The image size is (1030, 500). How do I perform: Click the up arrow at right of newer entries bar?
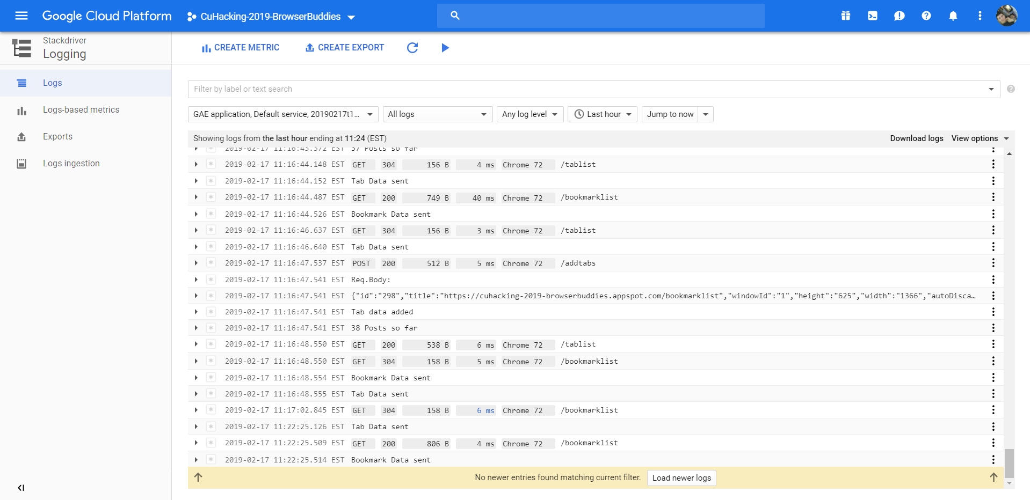tap(993, 477)
